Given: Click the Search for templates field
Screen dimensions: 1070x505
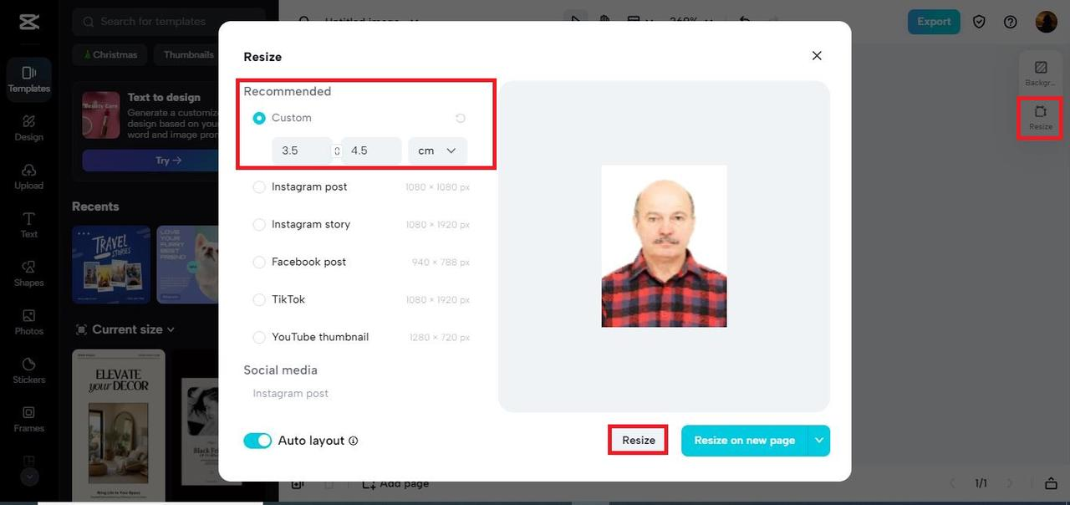Looking at the screenshot, I should 169,22.
